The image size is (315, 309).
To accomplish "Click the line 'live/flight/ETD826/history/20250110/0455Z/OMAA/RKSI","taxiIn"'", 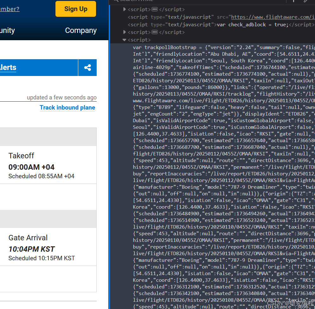I will pos(224,227).
